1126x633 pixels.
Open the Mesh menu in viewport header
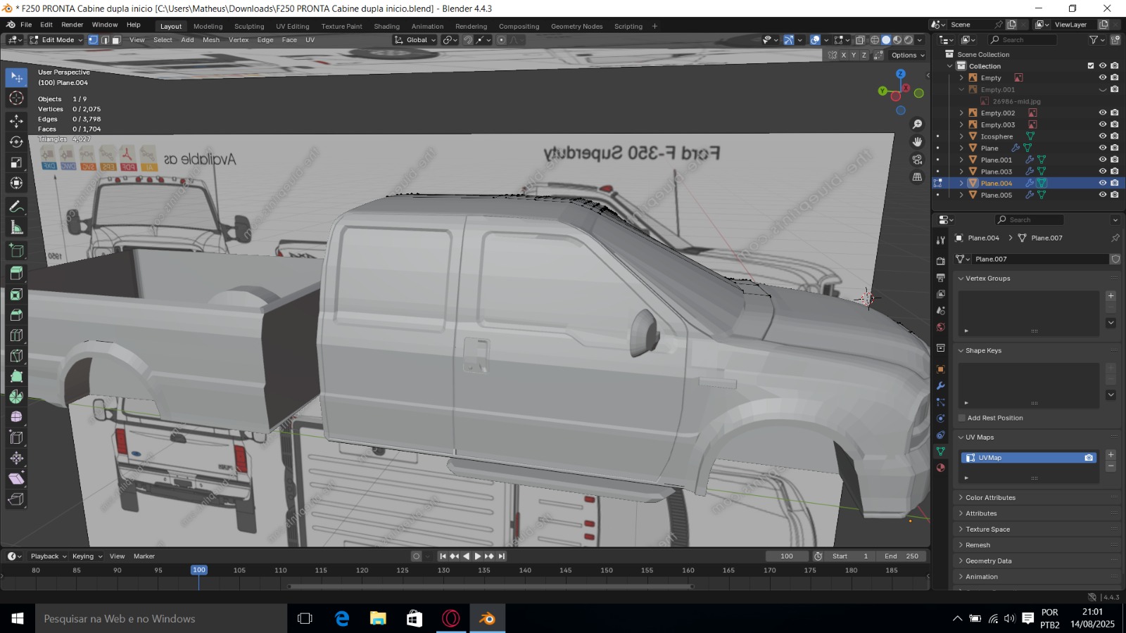pyautogui.click(x=211, y=40)
